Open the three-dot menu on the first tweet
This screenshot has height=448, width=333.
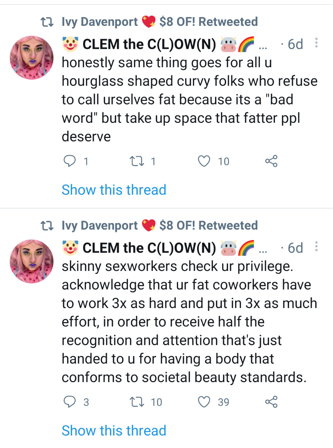(x=317, y=44)
